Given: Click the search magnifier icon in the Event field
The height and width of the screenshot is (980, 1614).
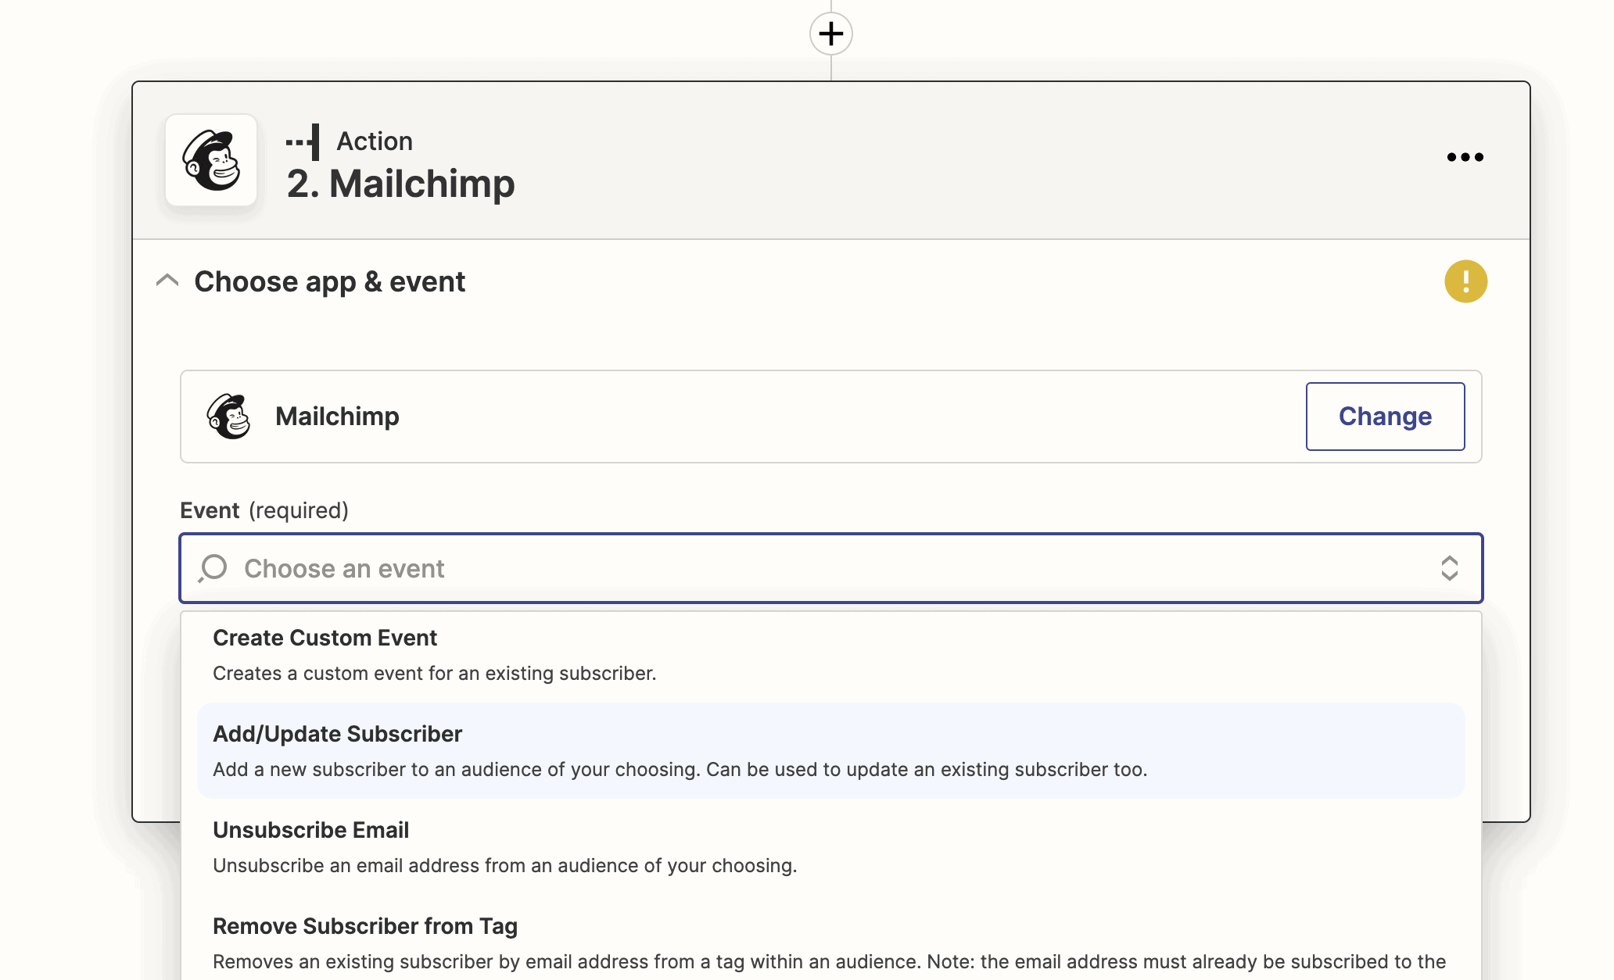Looking at the screenshot, I should coord(213,568).
